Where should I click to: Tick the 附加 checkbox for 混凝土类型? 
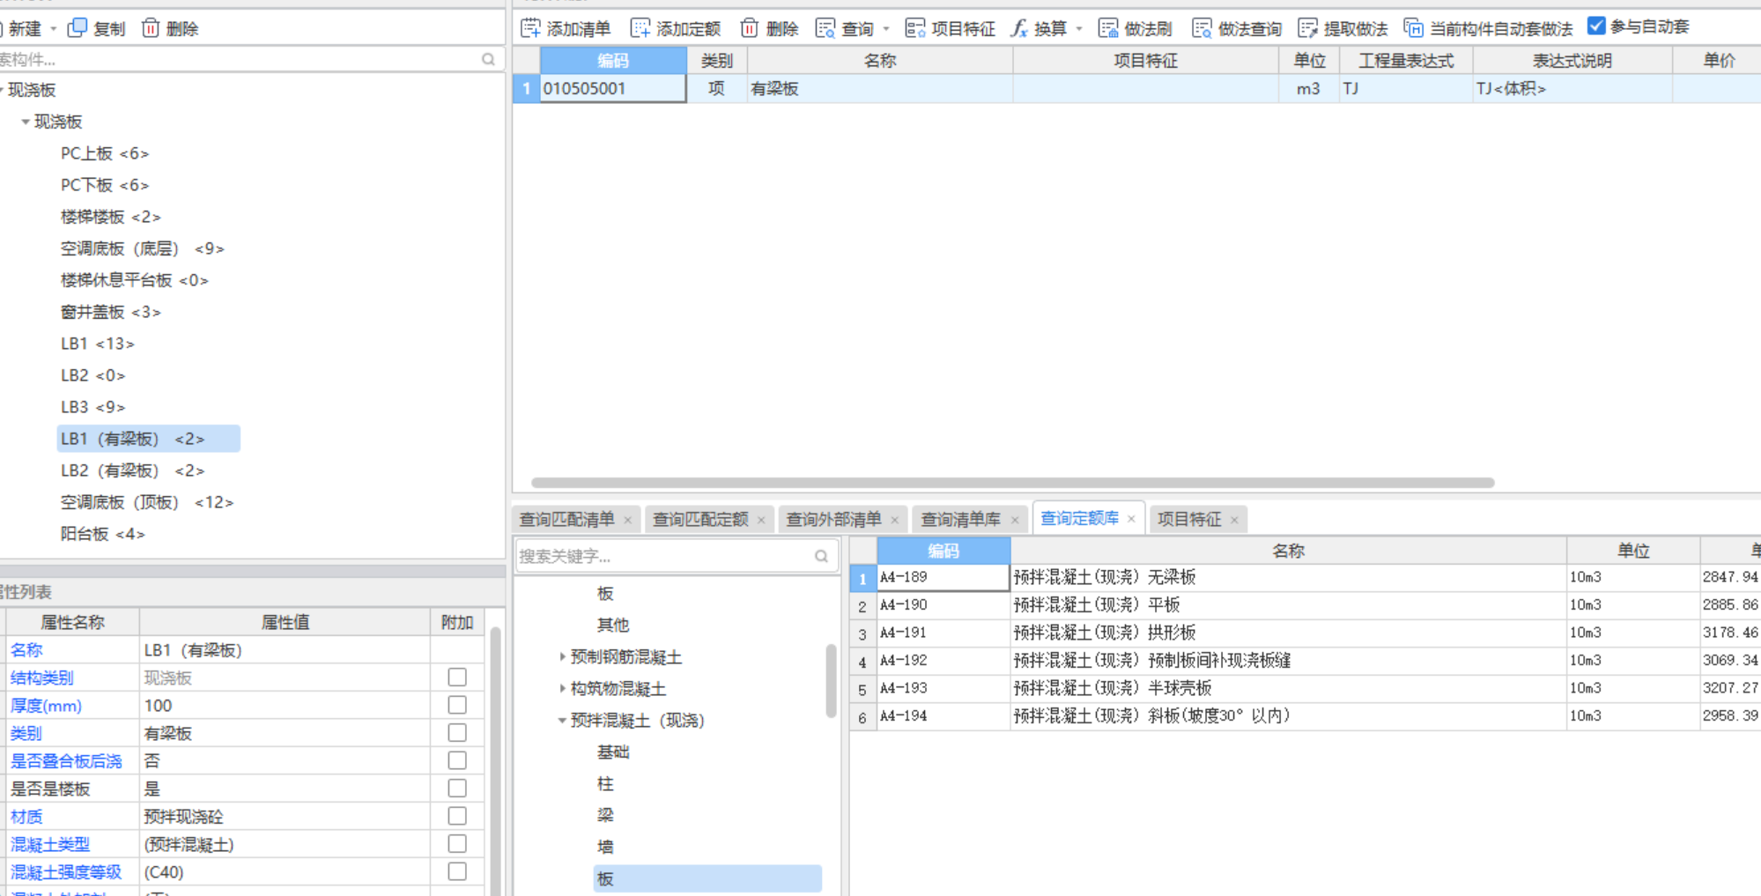point(457,843)
